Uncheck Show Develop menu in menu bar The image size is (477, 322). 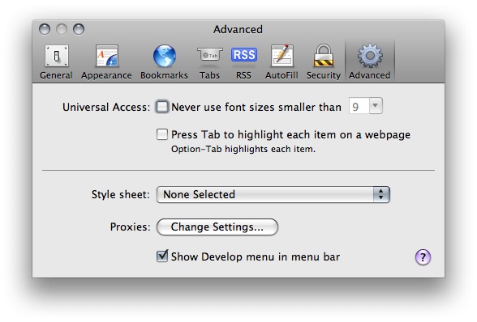click(x=162, y=256)
